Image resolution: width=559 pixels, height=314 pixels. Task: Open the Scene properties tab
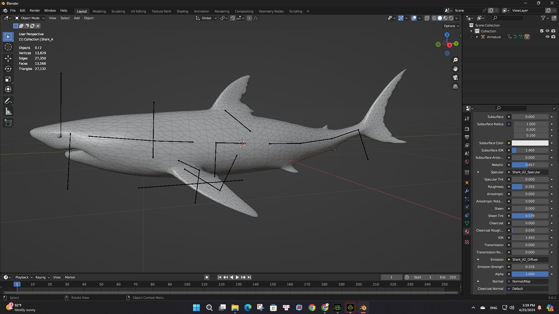click(x=467, y=153)
